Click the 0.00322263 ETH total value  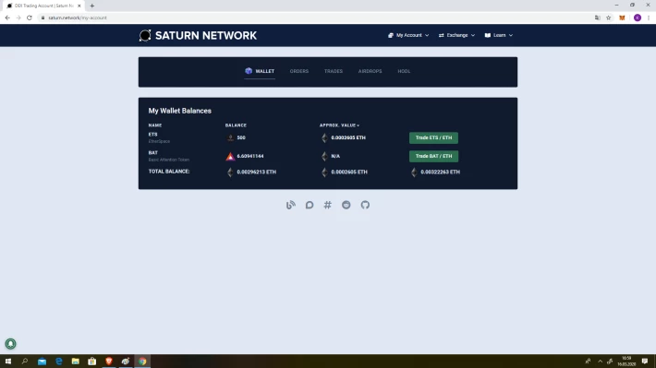tap(440, 172)
